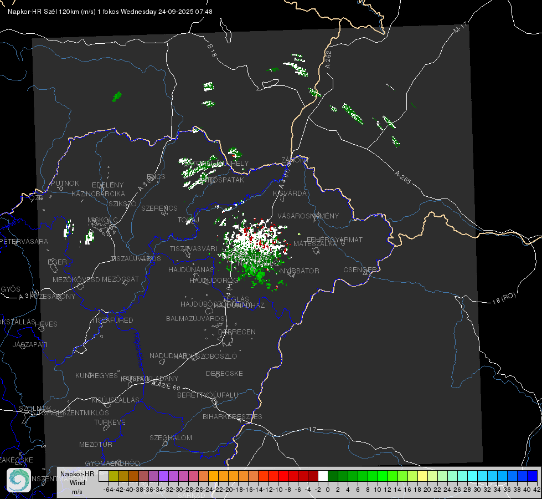This screenshot has height=499, width=542.
Task: Select the TÚRKEVE label
Action: coord(110,422)
